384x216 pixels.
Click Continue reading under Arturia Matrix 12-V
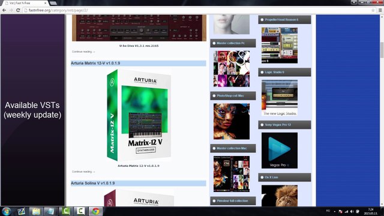point(83,172)
